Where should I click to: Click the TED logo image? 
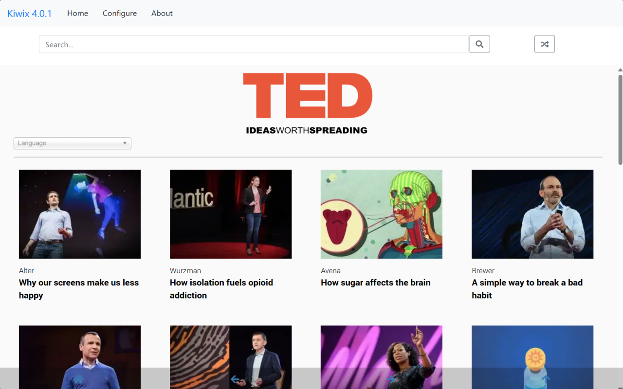(307, 103)
